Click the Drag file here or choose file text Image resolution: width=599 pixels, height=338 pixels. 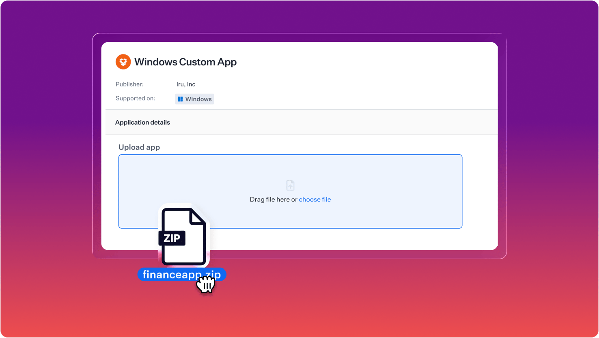(x=290, y=199)
